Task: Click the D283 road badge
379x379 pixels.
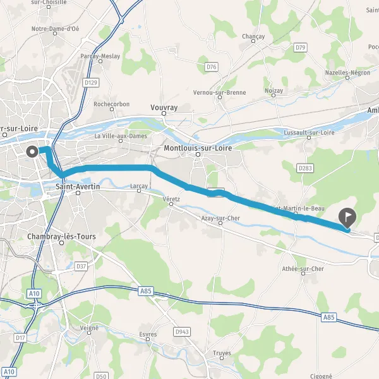Action: point(305,168)
